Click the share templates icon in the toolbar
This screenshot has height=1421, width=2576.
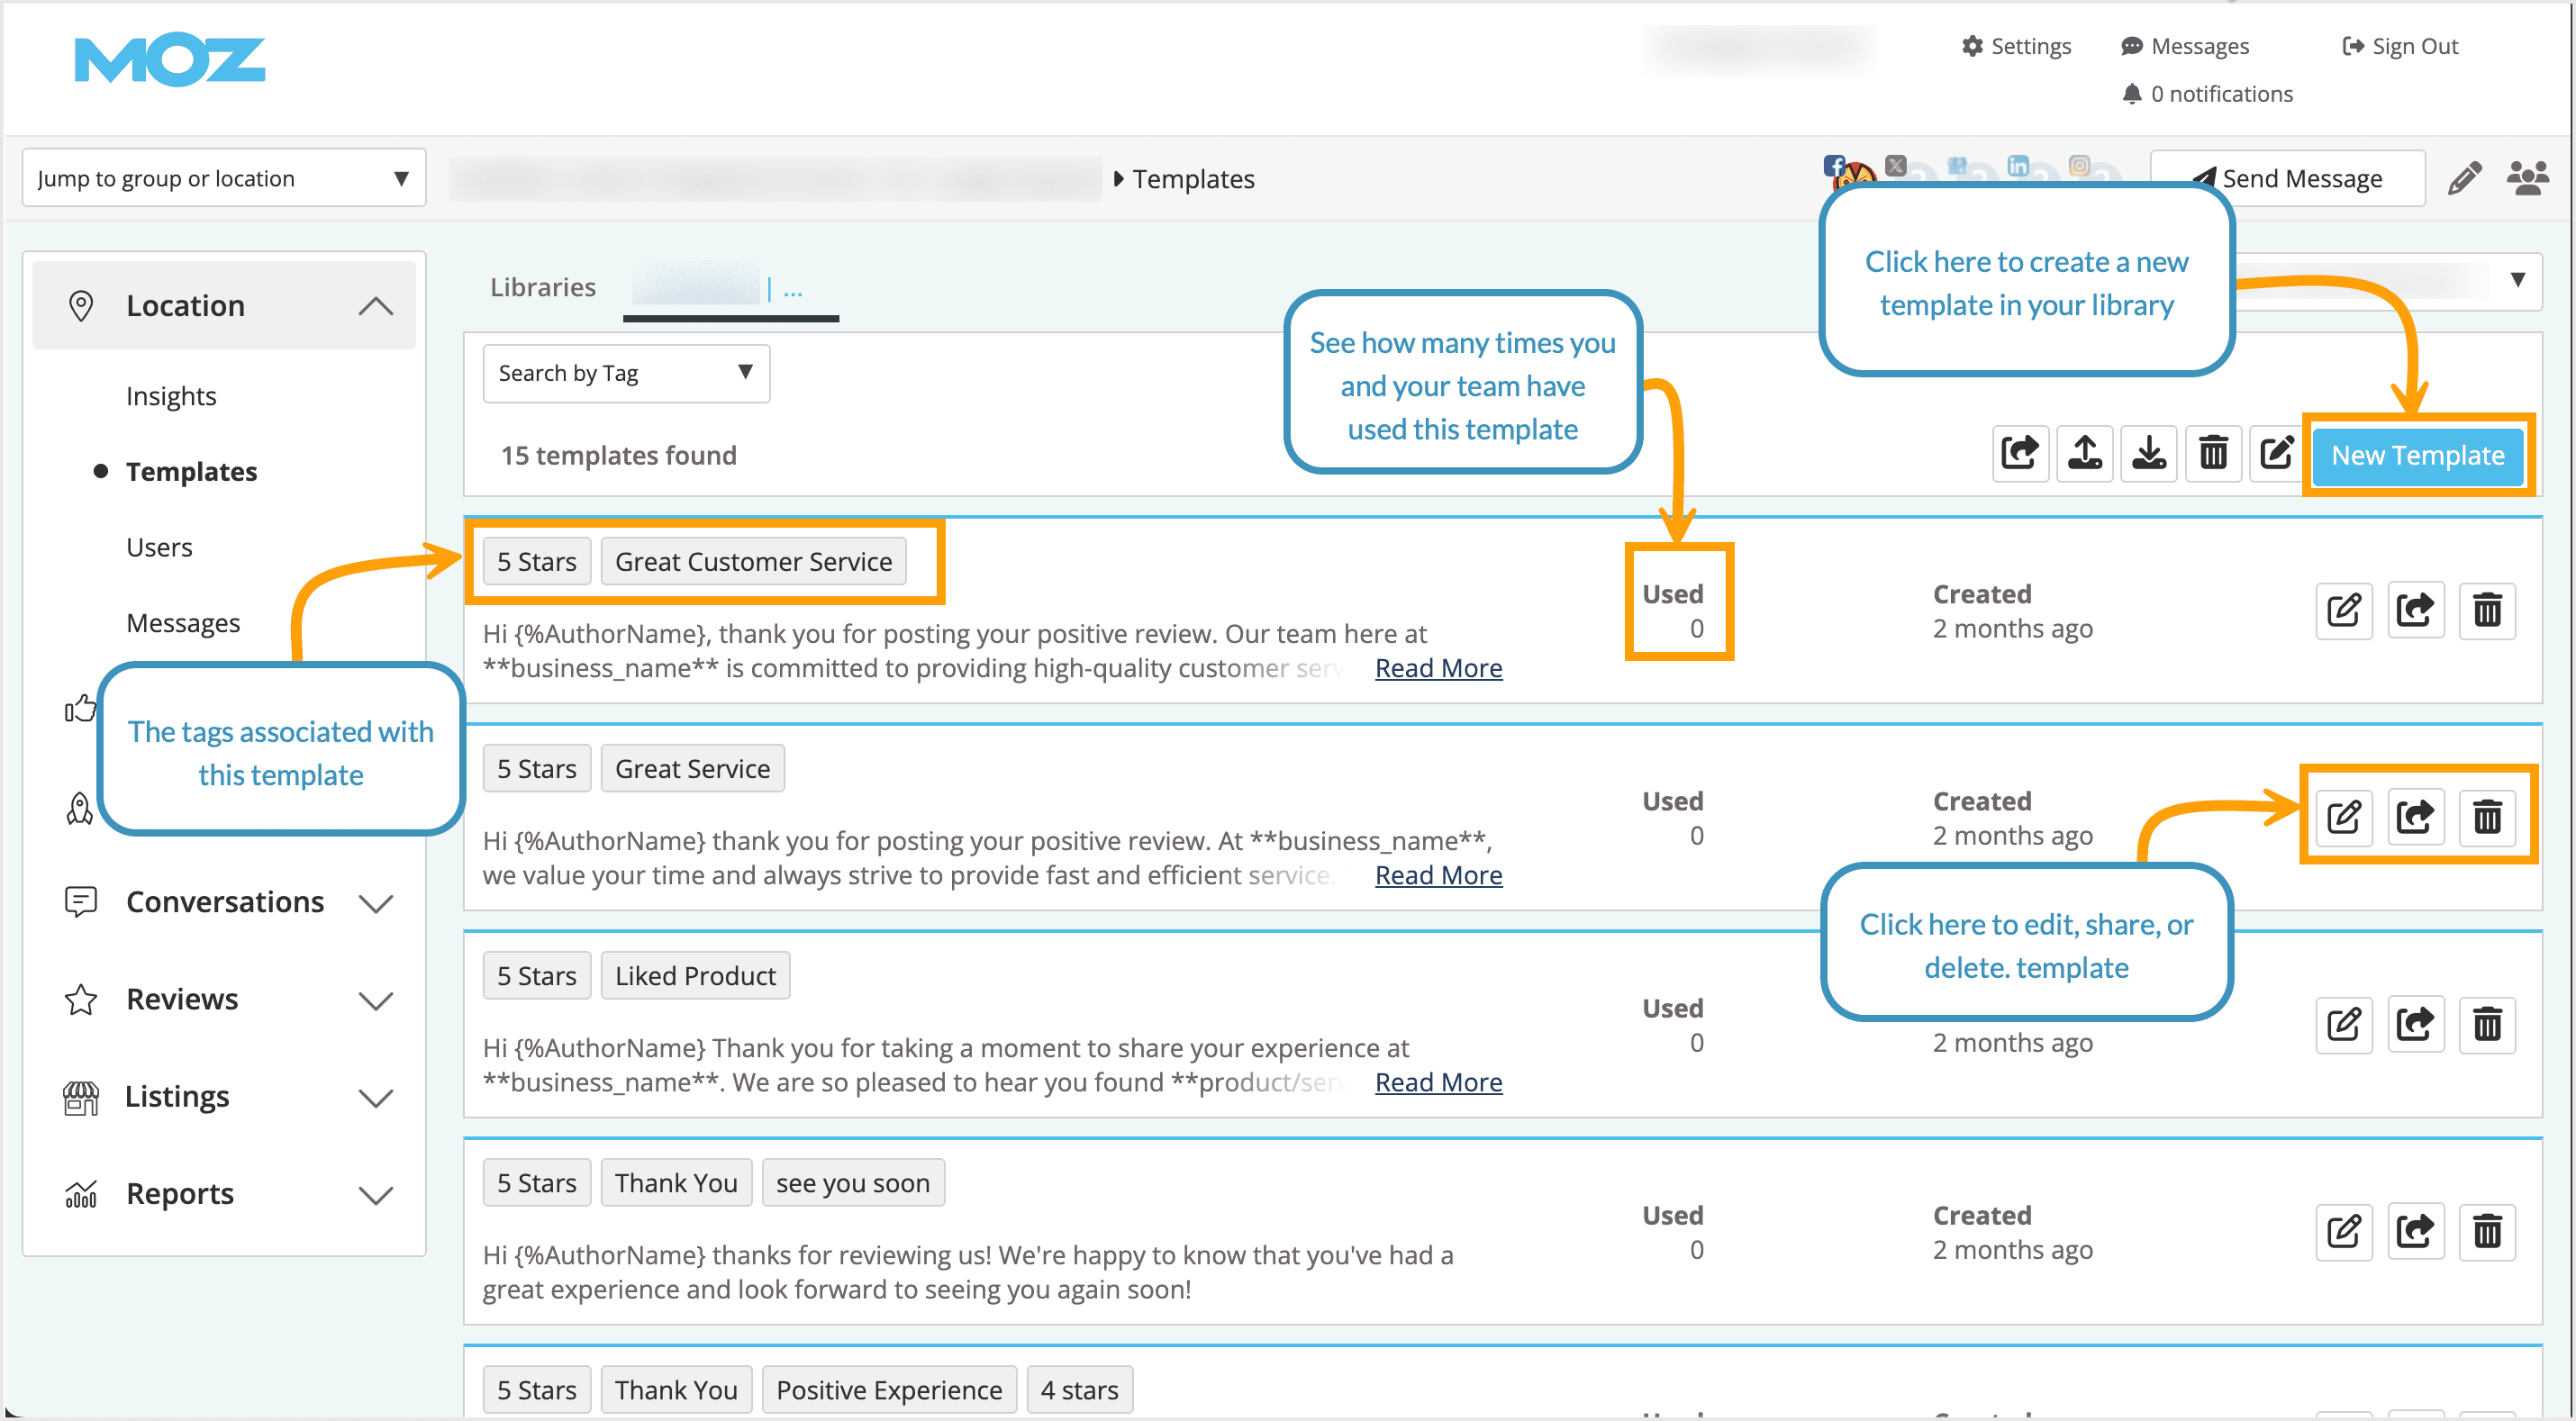point(2019,454)
